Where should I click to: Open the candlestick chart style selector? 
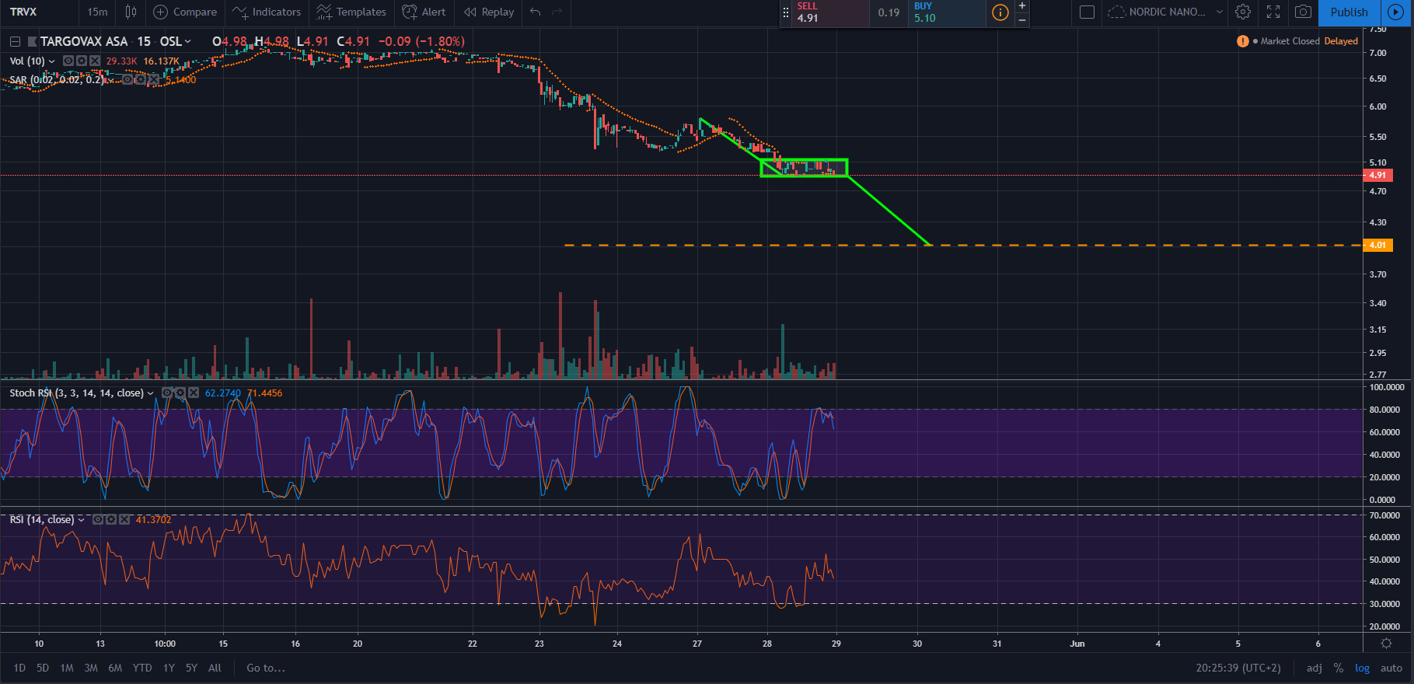point(131,12)
